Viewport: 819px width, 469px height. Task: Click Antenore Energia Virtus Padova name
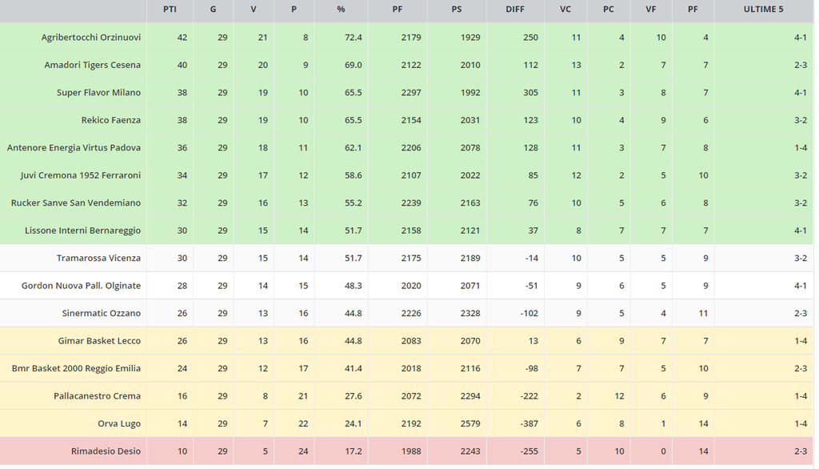coord(74,148)
